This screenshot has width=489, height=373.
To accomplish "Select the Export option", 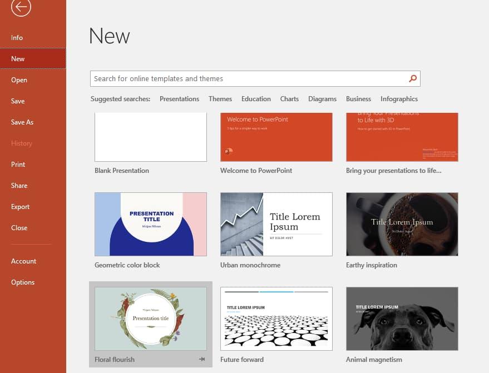I will [x=20, y=206].
